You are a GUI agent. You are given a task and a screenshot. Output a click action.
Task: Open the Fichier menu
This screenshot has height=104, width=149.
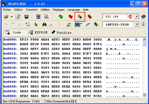pyautogui.click(x=7, y=10)
